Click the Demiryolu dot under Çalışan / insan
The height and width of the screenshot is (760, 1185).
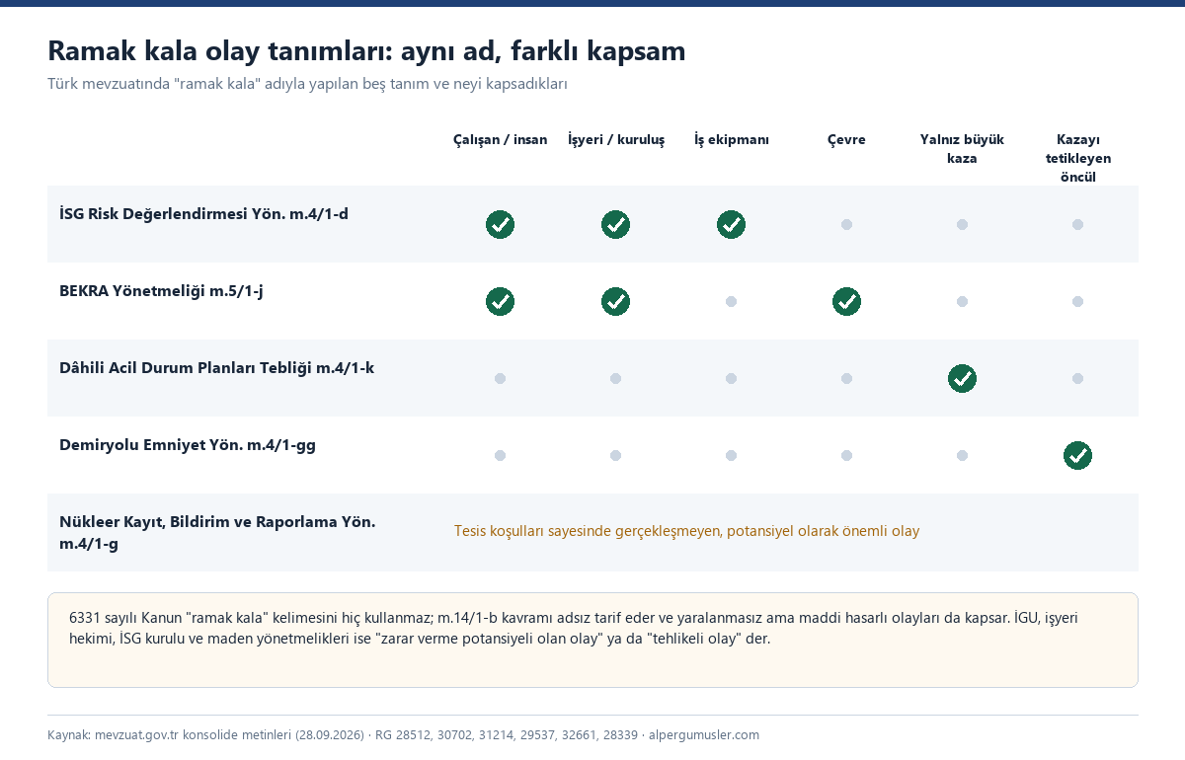500,456
